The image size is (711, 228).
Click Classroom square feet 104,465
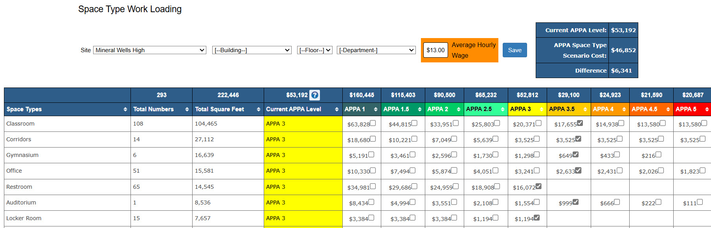(206, 124)
